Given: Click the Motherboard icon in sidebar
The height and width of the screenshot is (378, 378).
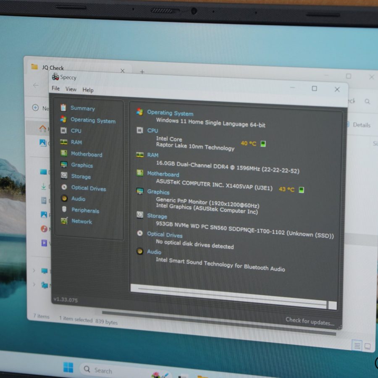Looking at the screenshot, I should [x=64, y=153].
